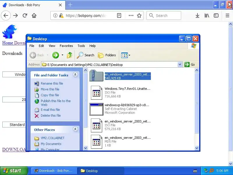The width and height of the screenshot is (233, 175).
Task: Click the Firefox Search box
Action: point(164,15)
